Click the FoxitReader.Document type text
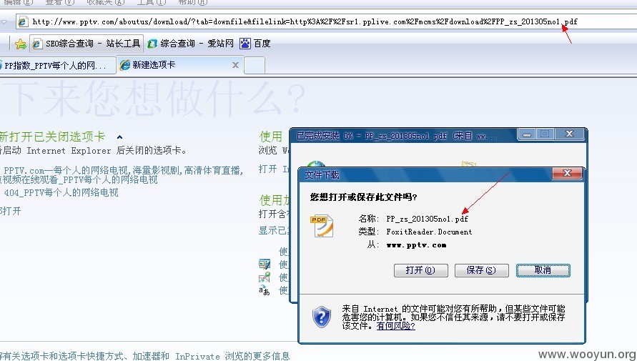 [x=429, y=232]
